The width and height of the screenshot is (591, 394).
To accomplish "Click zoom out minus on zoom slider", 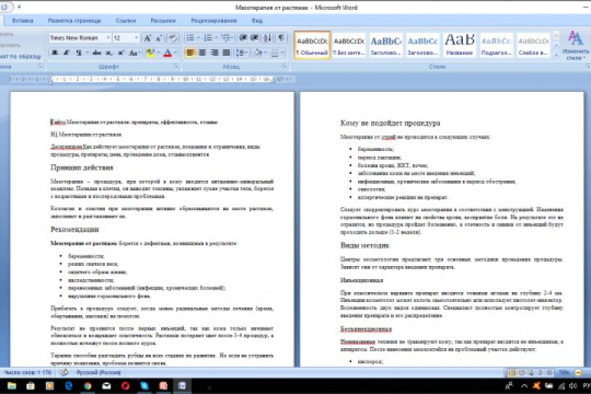I will [578, 373].
